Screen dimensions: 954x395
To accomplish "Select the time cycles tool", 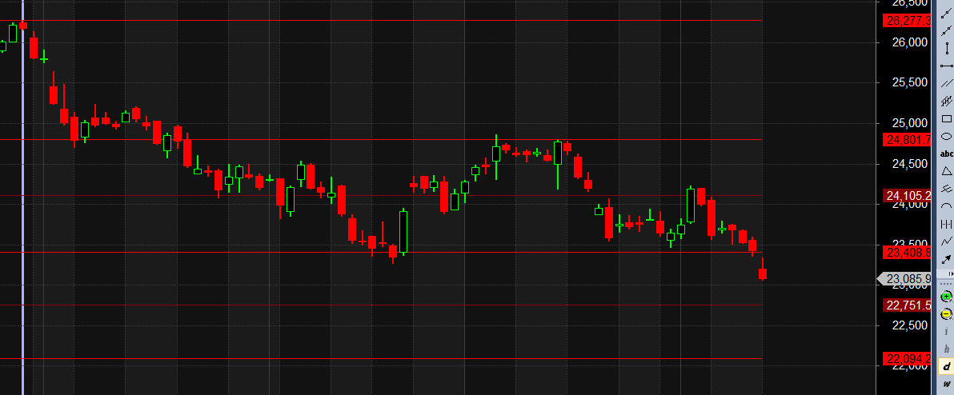I will [x=946, y=224].
